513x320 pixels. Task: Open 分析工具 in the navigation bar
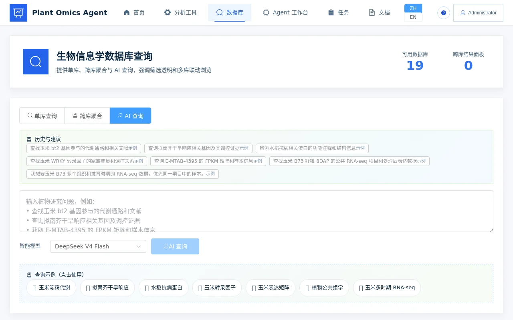pos(180,12)
